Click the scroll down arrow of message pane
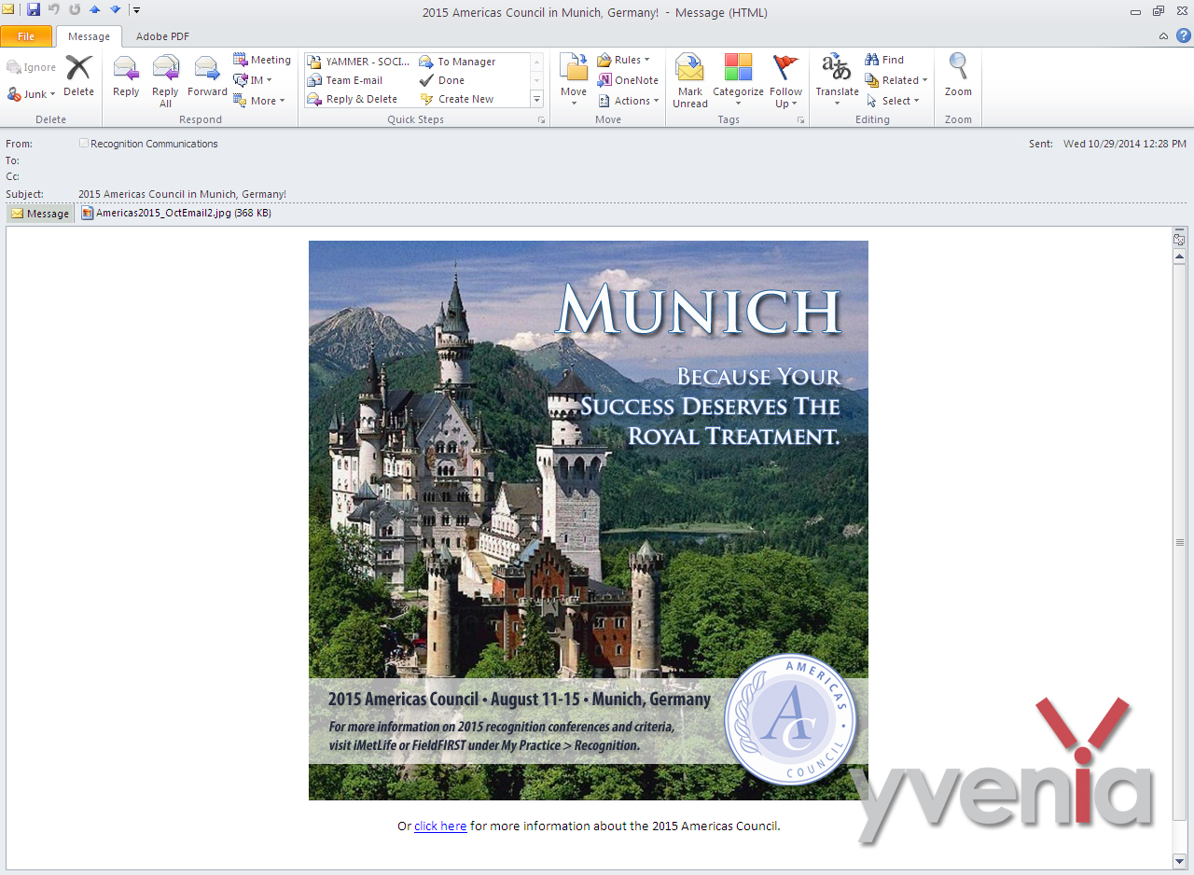1194x875 pixels. coord(1179,859)
